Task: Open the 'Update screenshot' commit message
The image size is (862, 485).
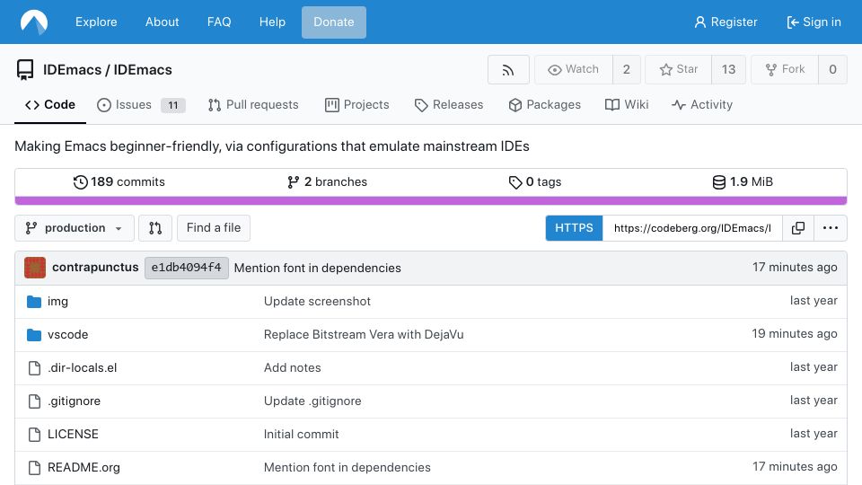Action: pyautogui.click(x=317, y=302)
